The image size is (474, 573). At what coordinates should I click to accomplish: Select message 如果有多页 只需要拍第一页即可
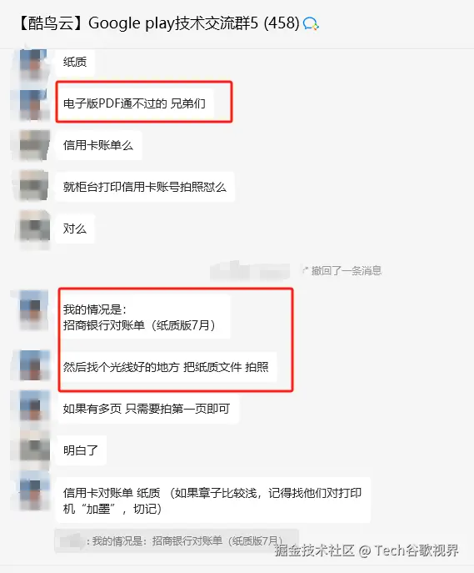pyautogui.click(x=147, y=409)
